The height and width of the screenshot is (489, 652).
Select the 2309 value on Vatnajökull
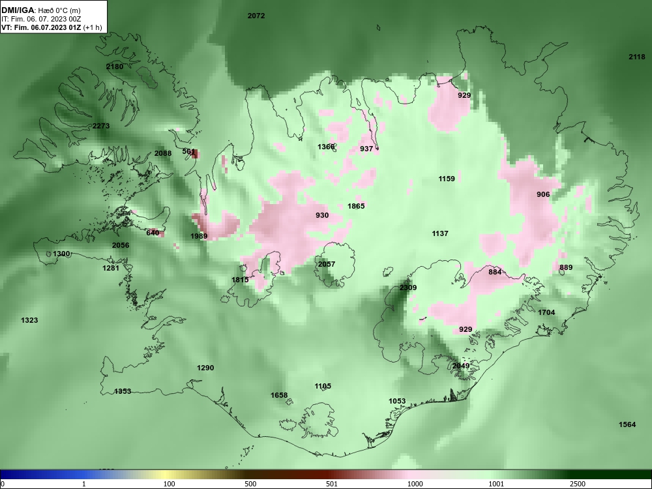click(408, 288)
